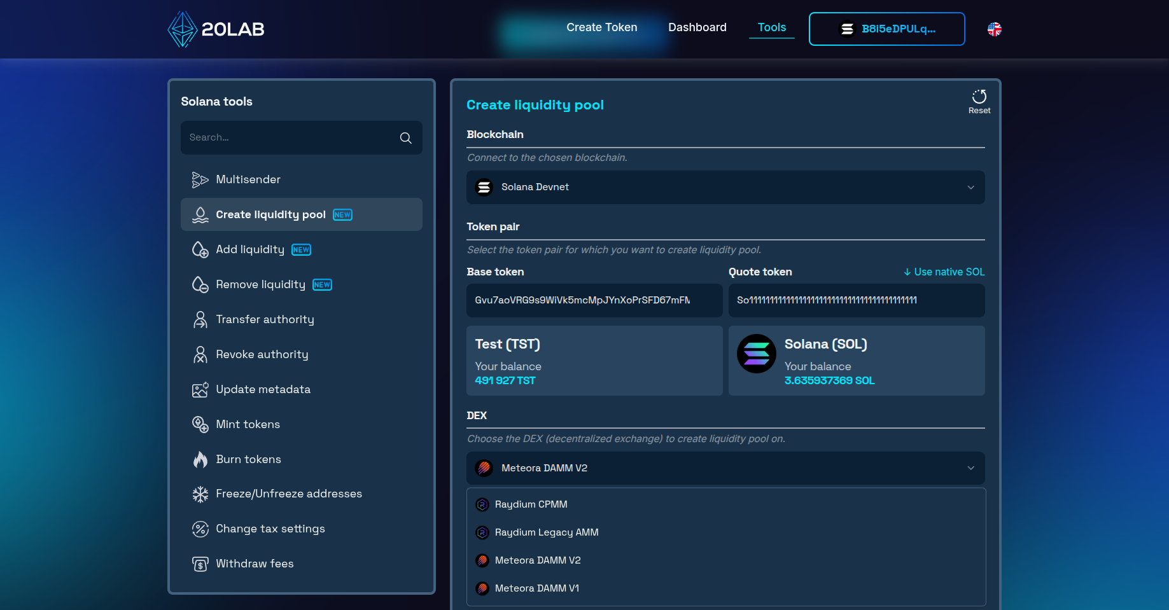
Task: Click the Transfer authority person icon
Action: [x=200, y=320]
